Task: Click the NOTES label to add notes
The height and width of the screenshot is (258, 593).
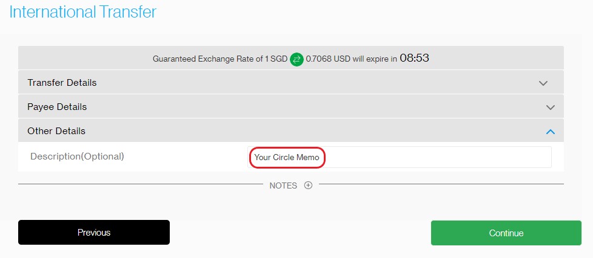Action: click(283, 185)
